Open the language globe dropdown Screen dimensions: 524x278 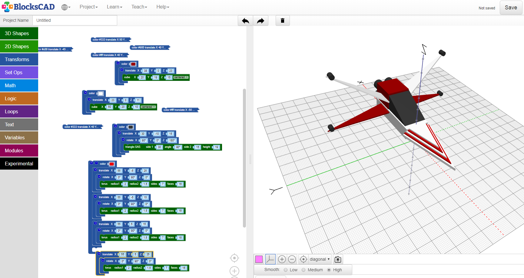[x=66, y=7]
